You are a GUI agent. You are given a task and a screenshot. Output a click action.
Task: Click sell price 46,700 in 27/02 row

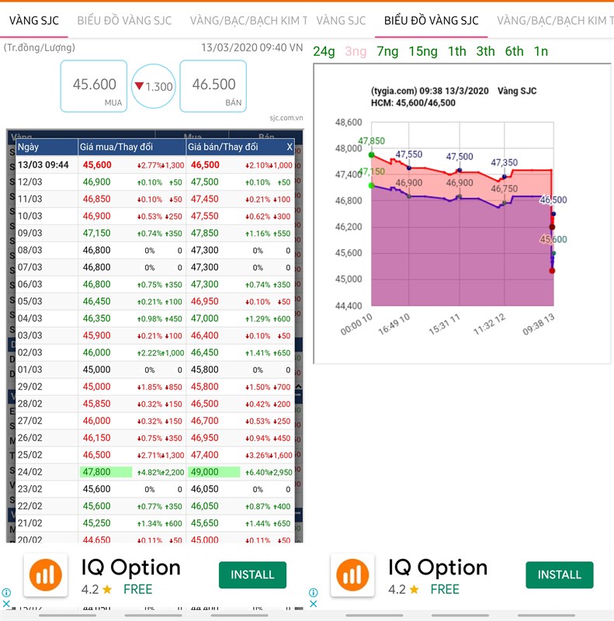click(x=205, y=421)
